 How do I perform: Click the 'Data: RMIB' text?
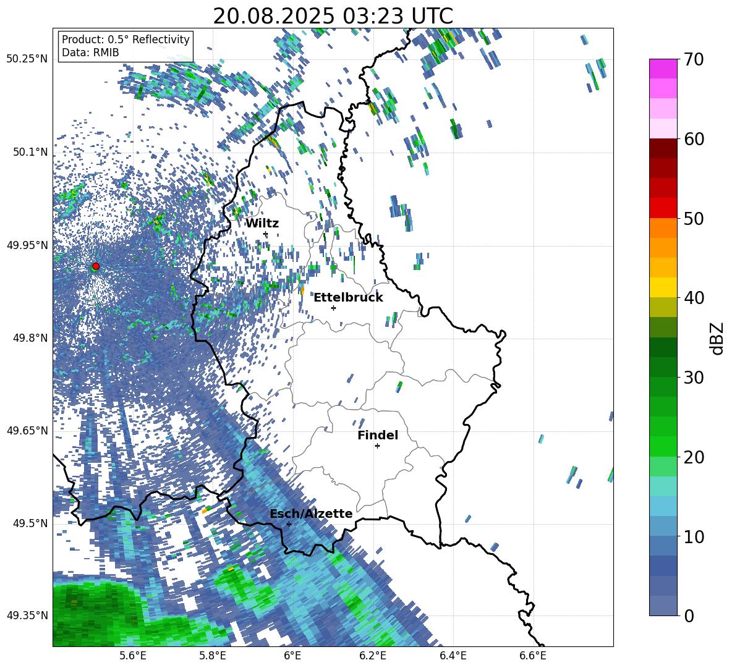click(90, 53)
